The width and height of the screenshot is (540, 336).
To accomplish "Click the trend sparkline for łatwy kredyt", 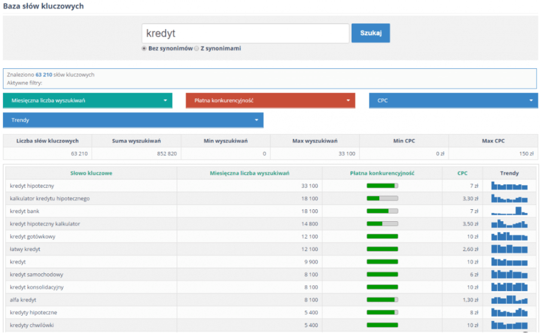I will click(x=510, y=249).
